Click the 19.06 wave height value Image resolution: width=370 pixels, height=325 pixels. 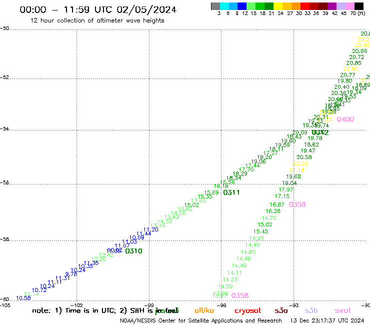[x=258, y=161]
